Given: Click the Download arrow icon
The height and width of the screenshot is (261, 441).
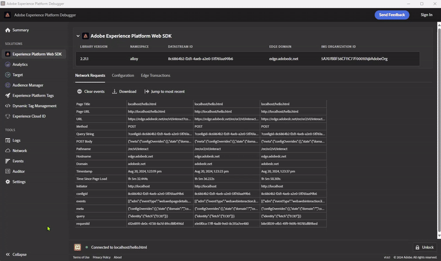Looking at the screenshot, I should click(115, 92).
